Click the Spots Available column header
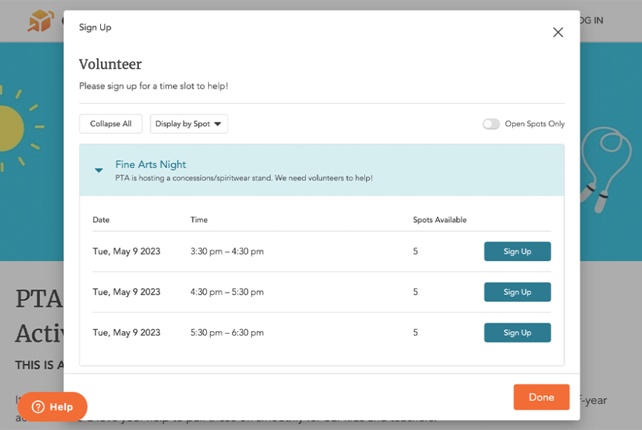The width and height of the screenshot is (642, 430). click(440, 220)
